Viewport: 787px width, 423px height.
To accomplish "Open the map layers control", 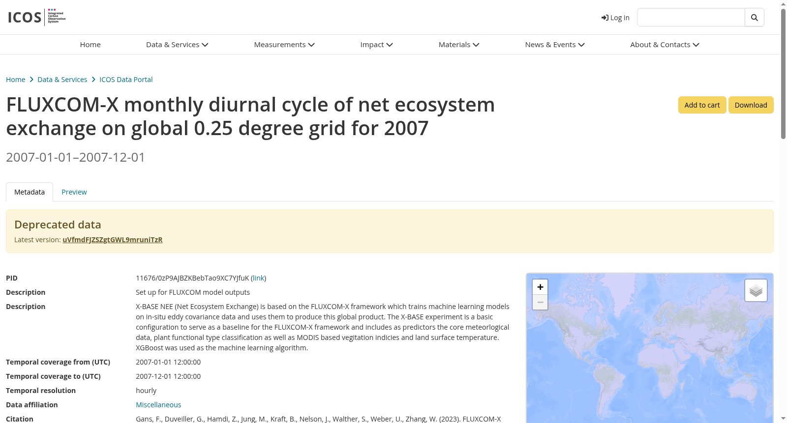I will pyautogui.click(x=756, y=290).
